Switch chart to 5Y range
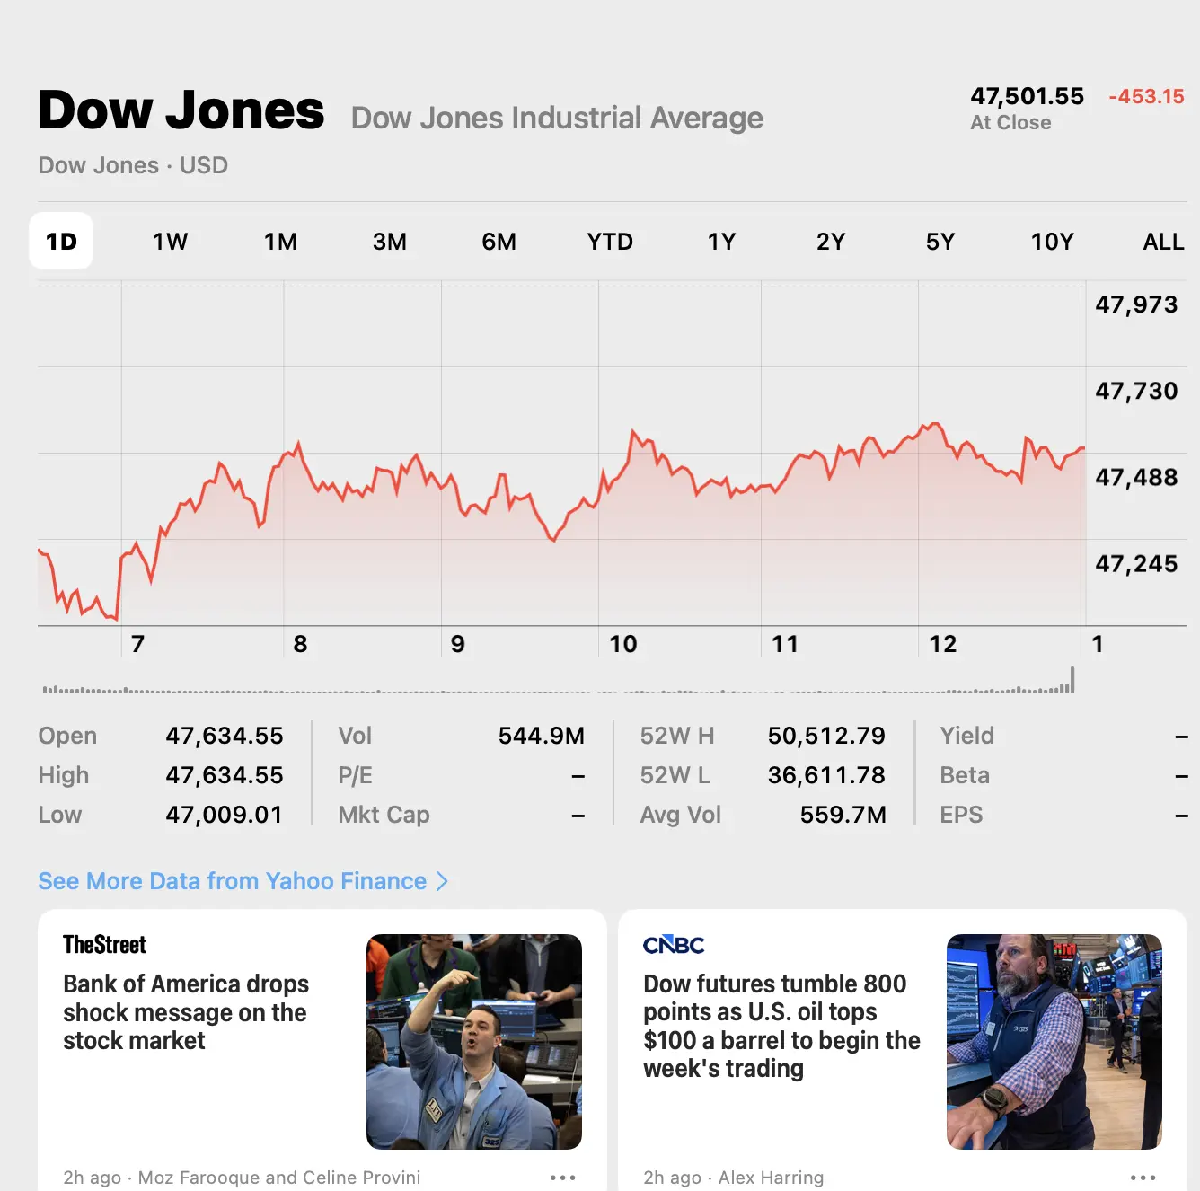This screenshot has height=1191, width=1200. pyautogui.click(x=940, y=241)
